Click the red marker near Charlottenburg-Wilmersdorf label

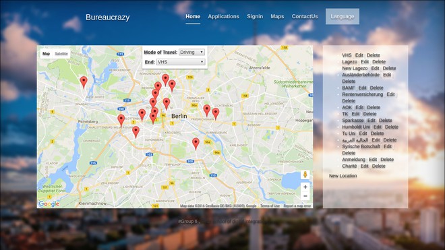121,121
